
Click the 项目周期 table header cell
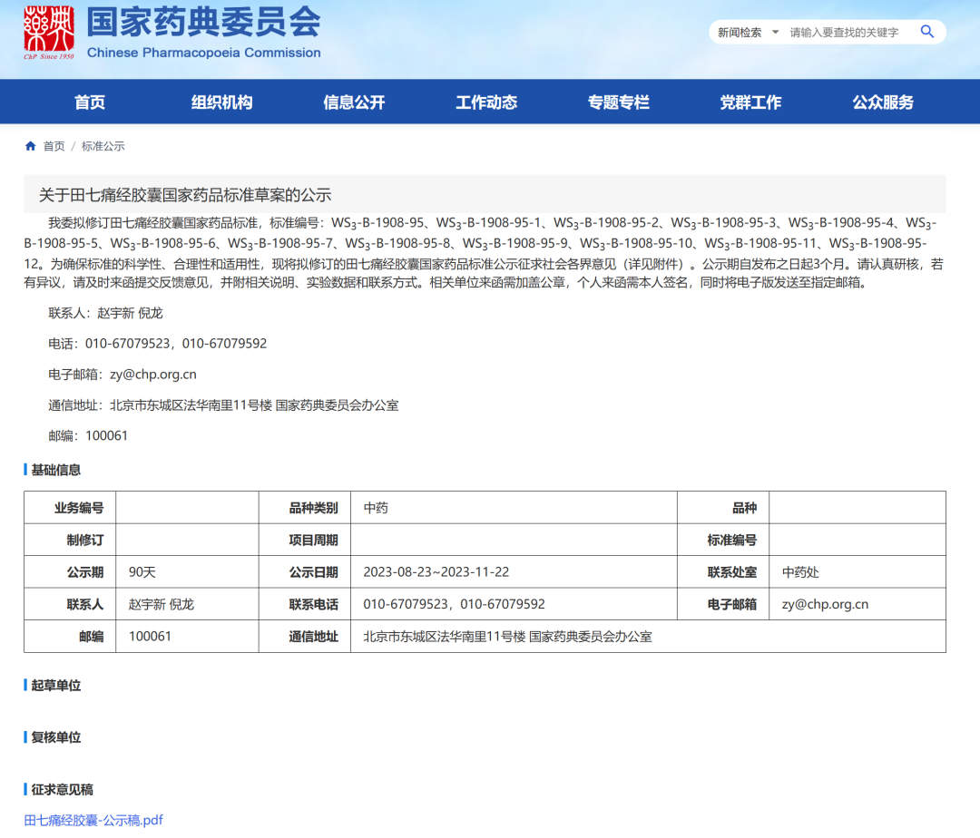305,541
